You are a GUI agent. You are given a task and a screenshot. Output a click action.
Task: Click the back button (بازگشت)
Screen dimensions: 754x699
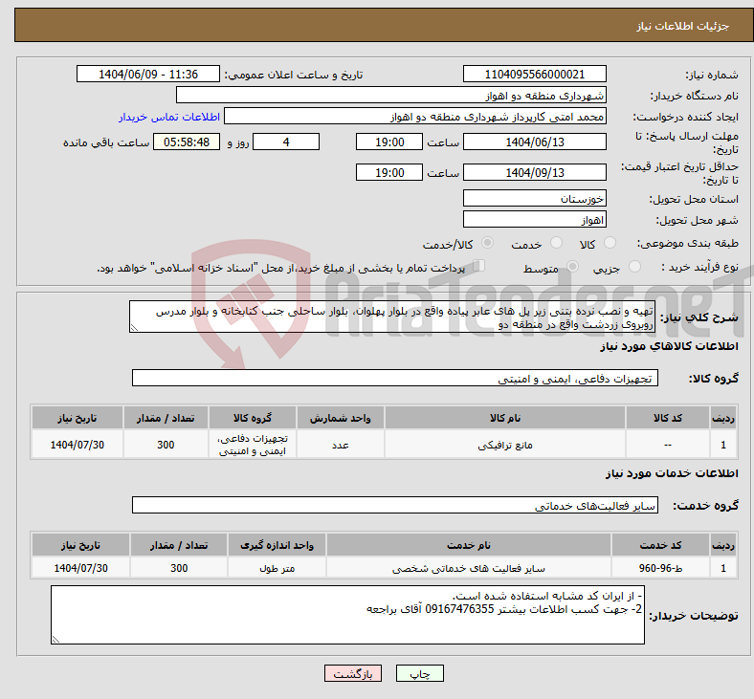pos(354,673)
